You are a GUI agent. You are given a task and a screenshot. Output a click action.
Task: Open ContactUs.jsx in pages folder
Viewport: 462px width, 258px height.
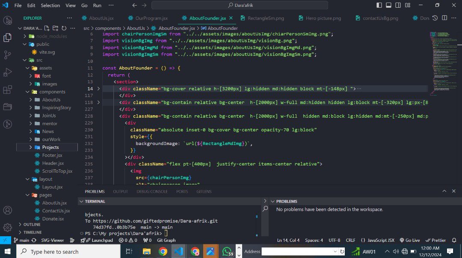pyautogui.click(x=56, y=211)
